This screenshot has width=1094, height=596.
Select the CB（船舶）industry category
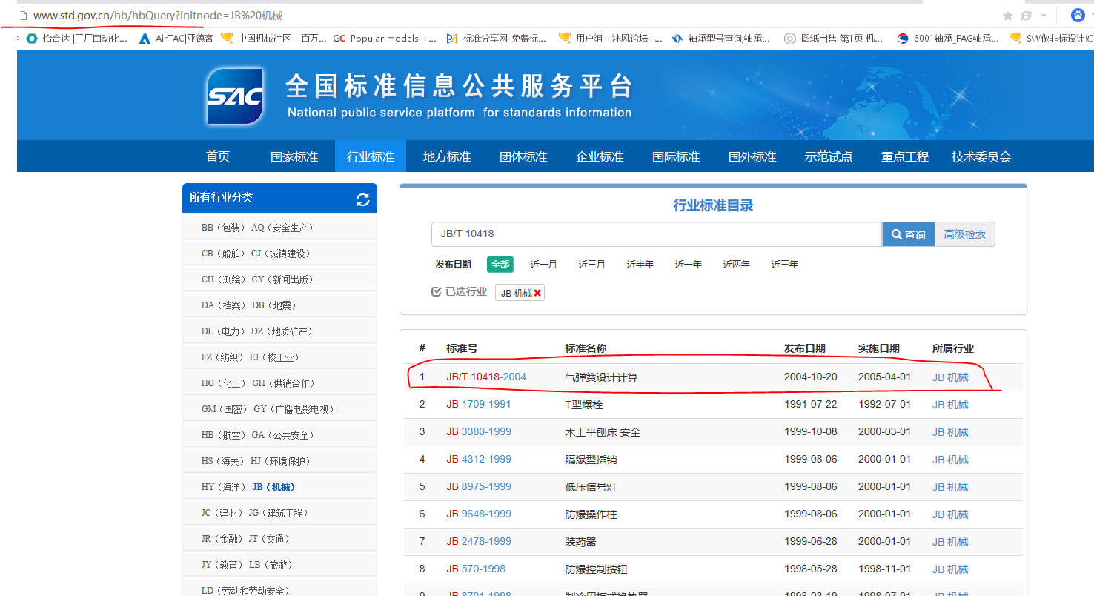pos(222,254)
